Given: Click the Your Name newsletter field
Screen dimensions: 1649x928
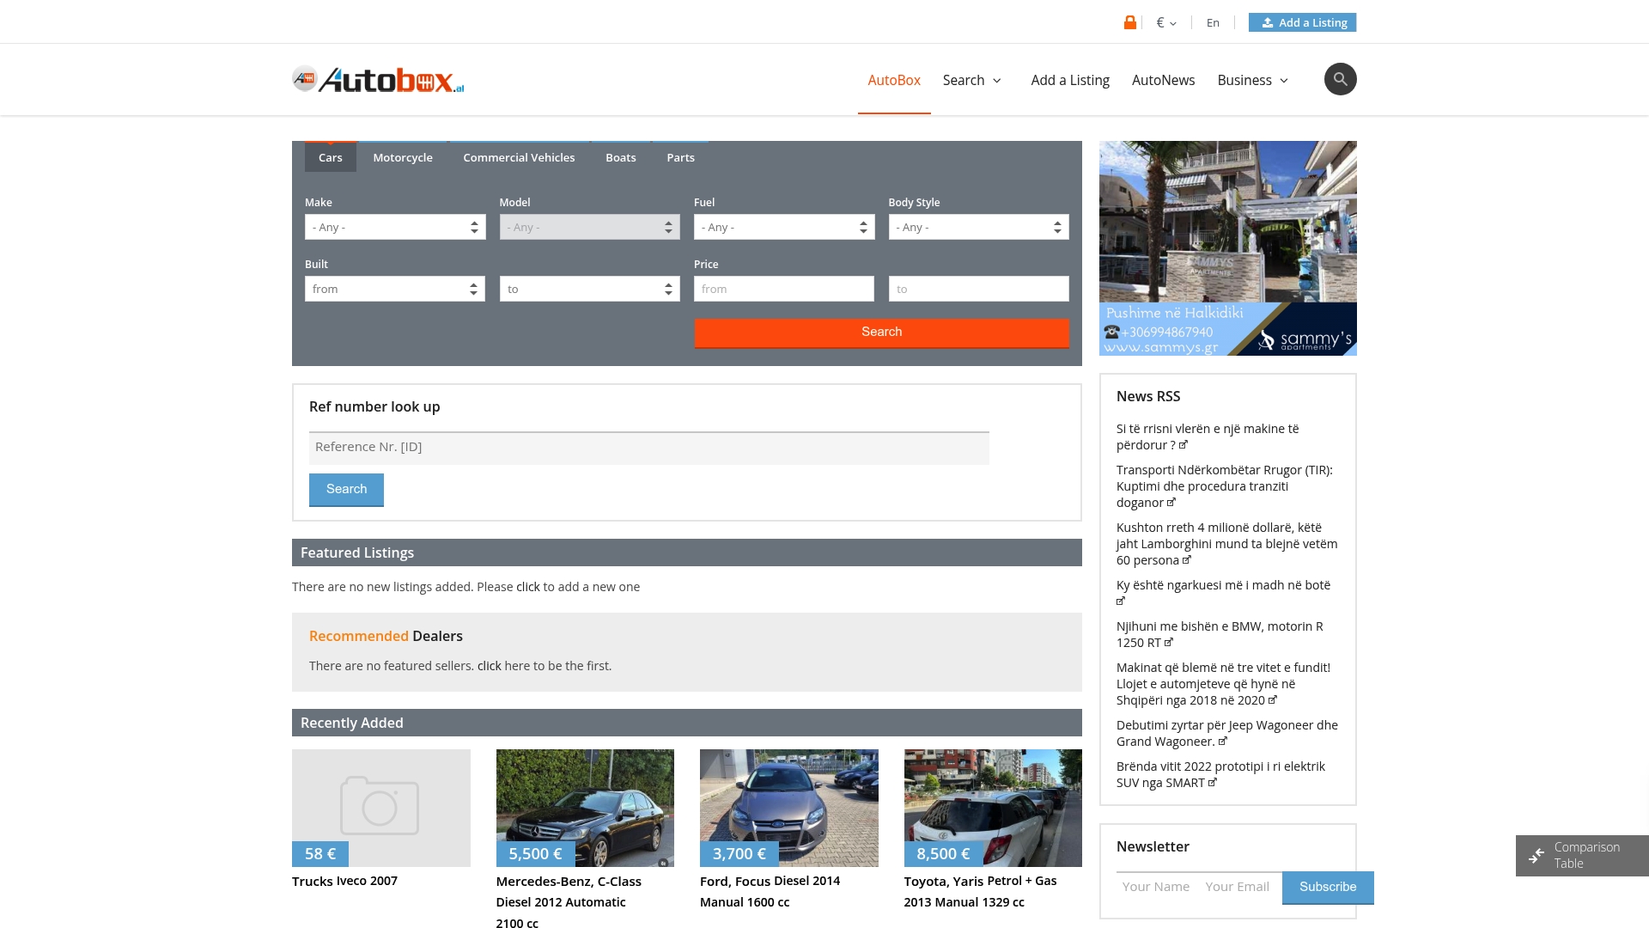Looking at the screenshot, I should pyautogui.click(x=1156, y=887).
